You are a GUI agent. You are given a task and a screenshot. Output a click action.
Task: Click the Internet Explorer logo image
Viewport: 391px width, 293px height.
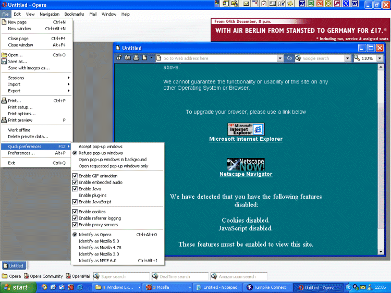click(246, 129)
